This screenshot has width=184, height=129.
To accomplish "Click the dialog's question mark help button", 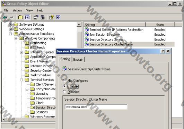I will coord(163,51).
